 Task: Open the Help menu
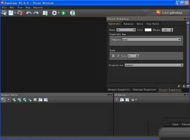28,8
